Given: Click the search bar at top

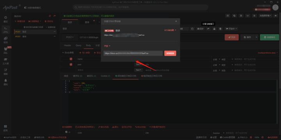Looking at the screenshot, I should click(x=140, y=7).
